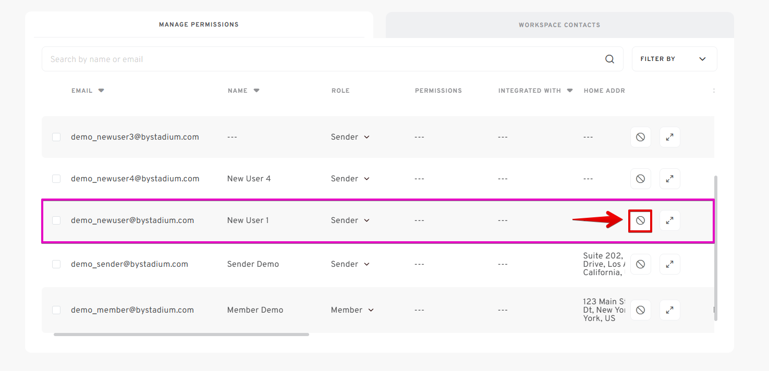Block user demo_newuser3@bystadium.com
769x371 pixels.
point(640,137)
